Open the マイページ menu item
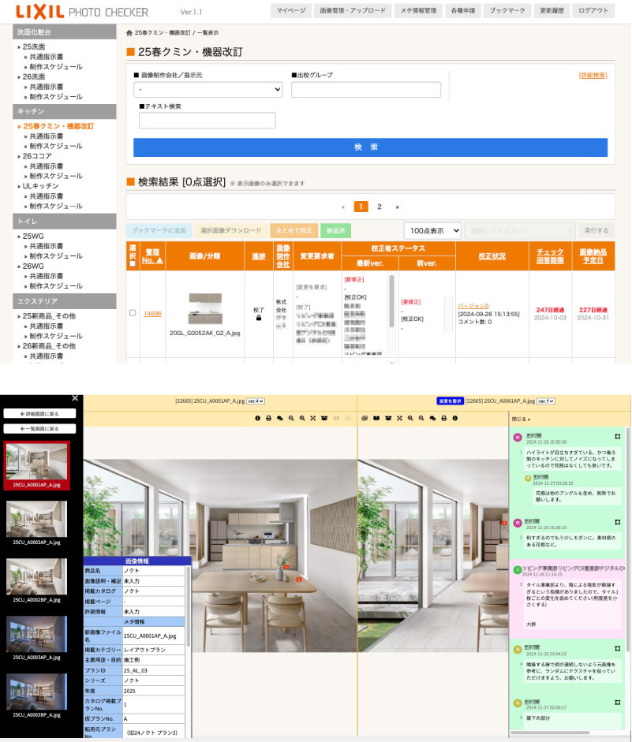Screen dimensions: 632x742 point(290,11)
